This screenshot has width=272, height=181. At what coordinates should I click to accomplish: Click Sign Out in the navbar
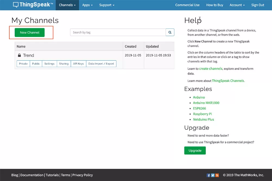[x=258, y=5]
